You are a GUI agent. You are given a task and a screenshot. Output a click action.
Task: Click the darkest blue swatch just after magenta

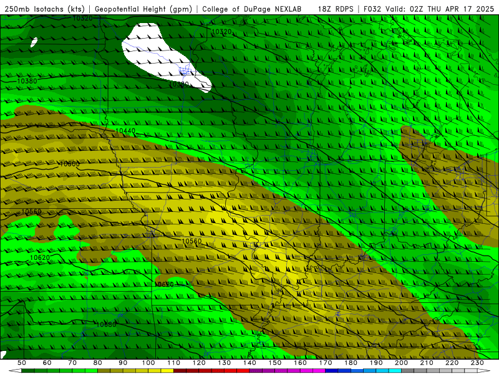point(332,371)
